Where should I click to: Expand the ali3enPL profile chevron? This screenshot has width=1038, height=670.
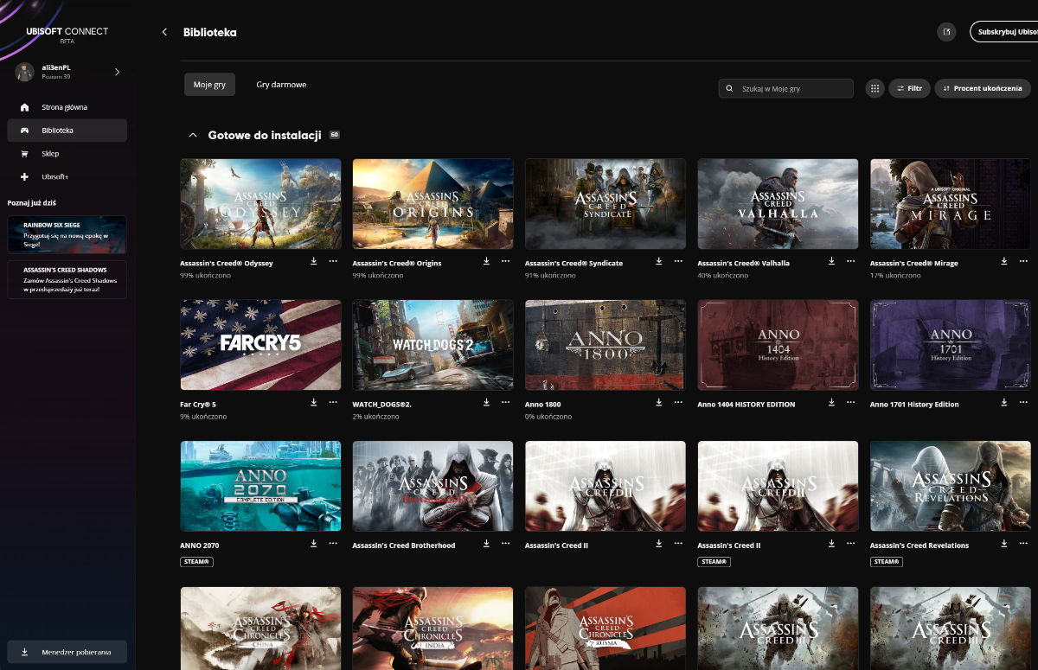[x=118, y=72]
